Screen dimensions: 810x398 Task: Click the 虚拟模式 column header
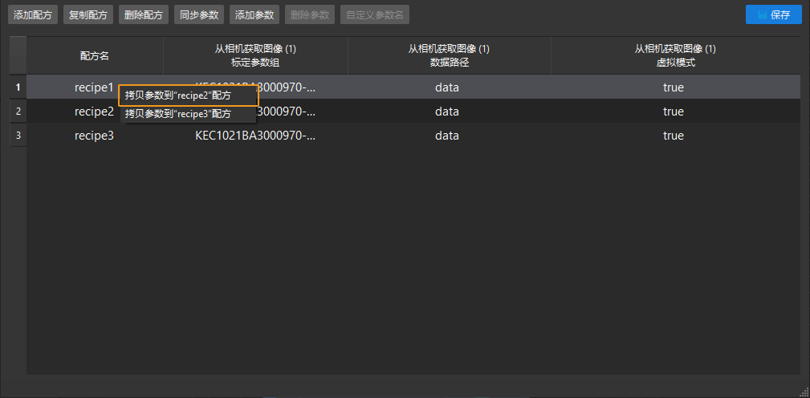[x=675, y=55]
